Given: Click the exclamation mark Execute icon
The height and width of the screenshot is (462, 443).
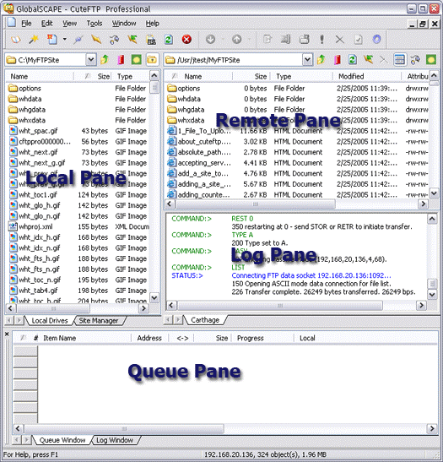Looking at the screenshot, I should (x=321, y=39).
